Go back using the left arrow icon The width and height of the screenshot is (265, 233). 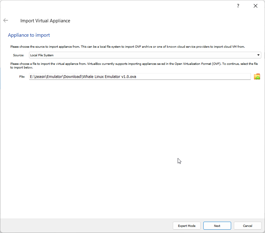5,20
